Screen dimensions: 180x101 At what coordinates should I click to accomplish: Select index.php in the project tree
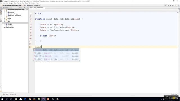click(9, 23)
